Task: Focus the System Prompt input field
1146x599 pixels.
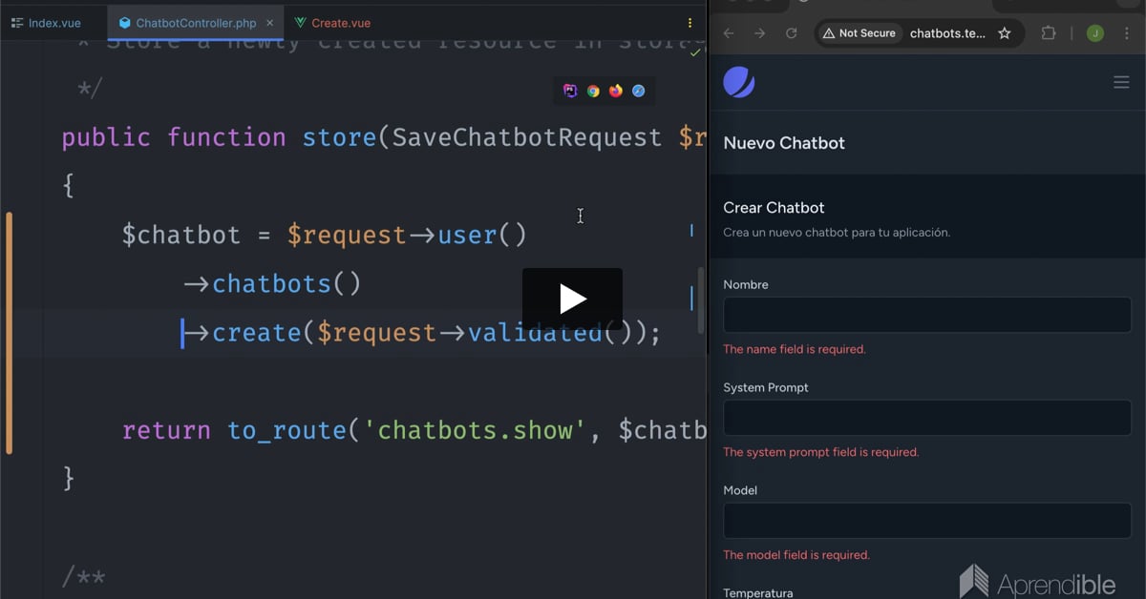Action: tap(927, 418)
